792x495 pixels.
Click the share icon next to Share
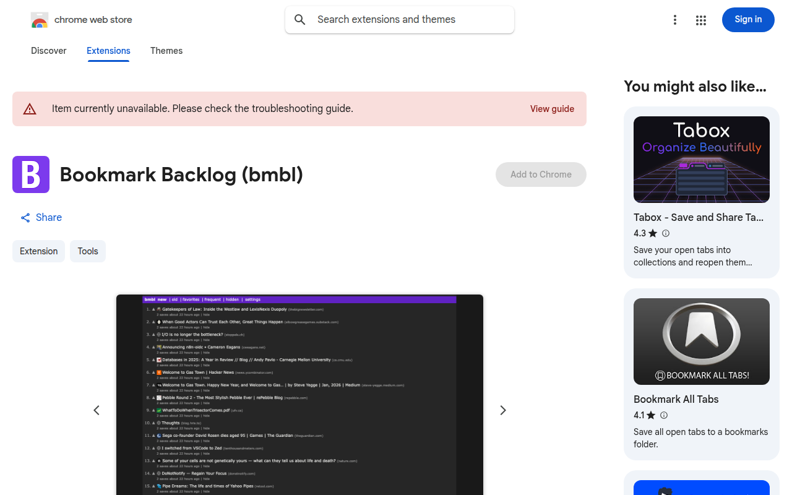[25, 218]
